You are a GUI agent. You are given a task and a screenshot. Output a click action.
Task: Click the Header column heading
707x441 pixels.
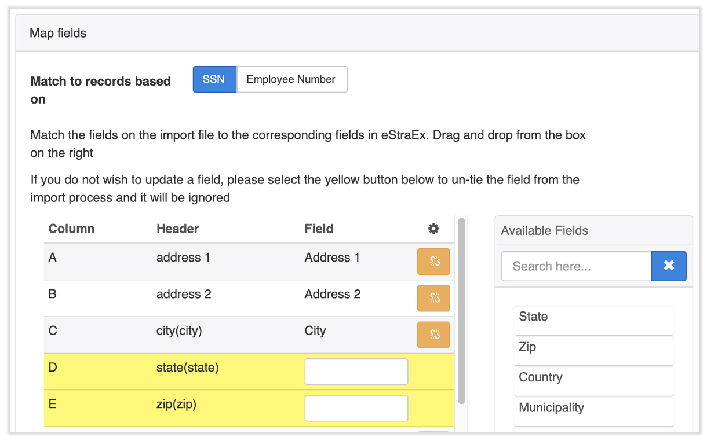(177, 229)
